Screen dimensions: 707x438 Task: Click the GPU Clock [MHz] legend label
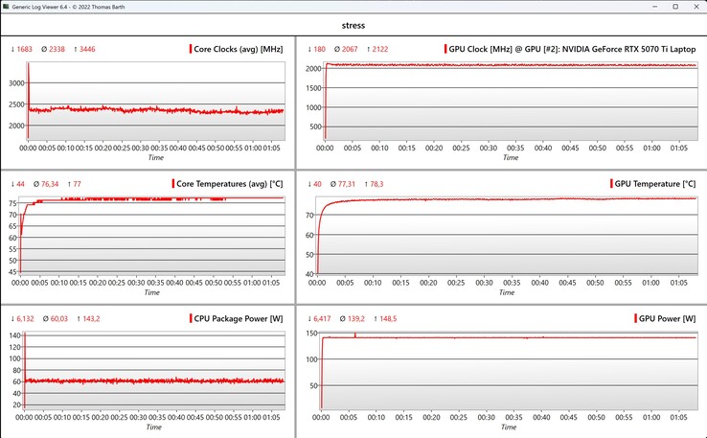[x=572, y=49]
